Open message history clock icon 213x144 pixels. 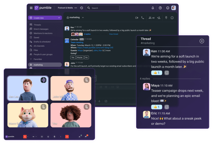pos(81,8)
